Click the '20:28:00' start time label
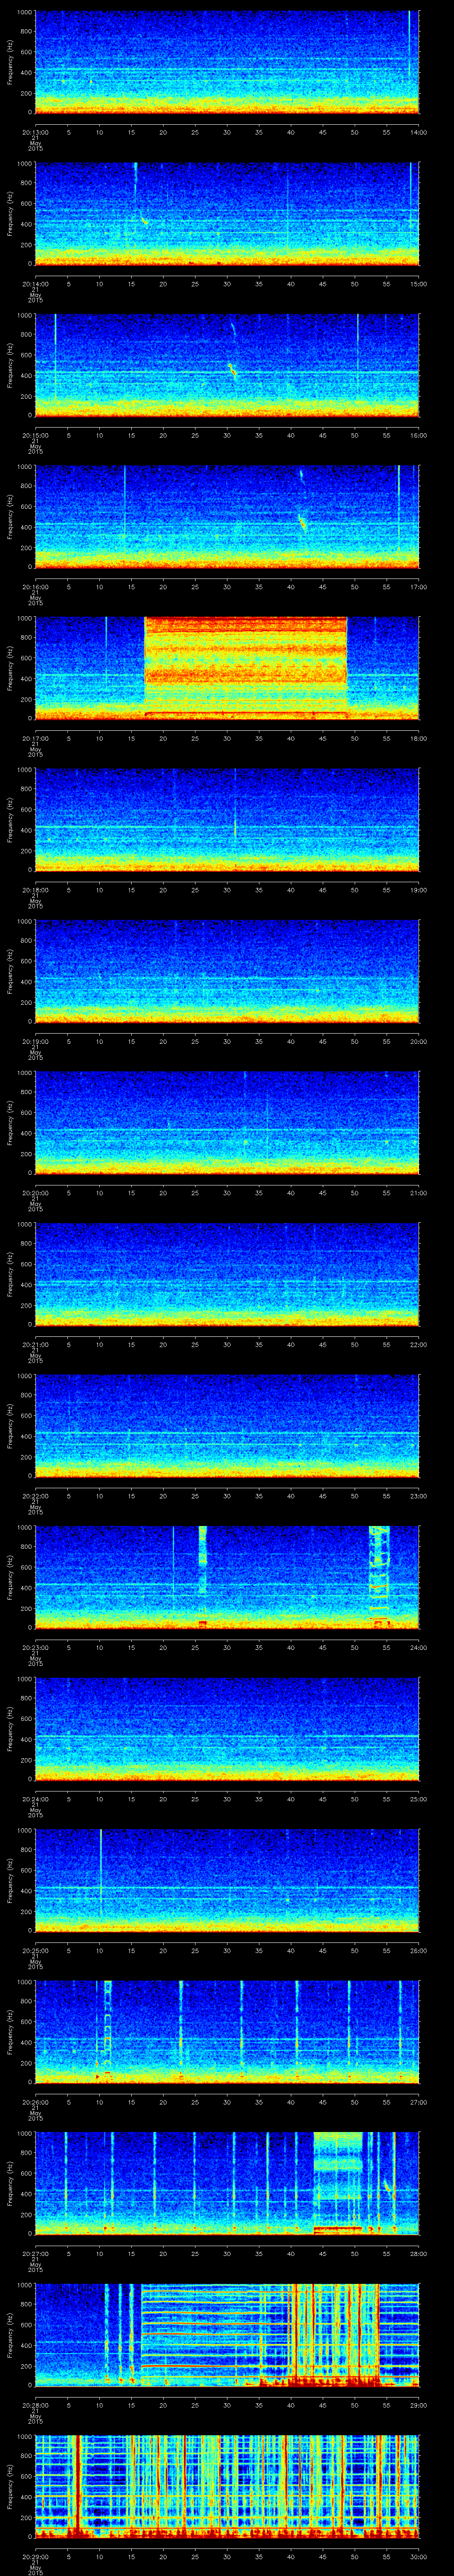The height and width of the screenshot is (2576, 454). click(35, 2404)
